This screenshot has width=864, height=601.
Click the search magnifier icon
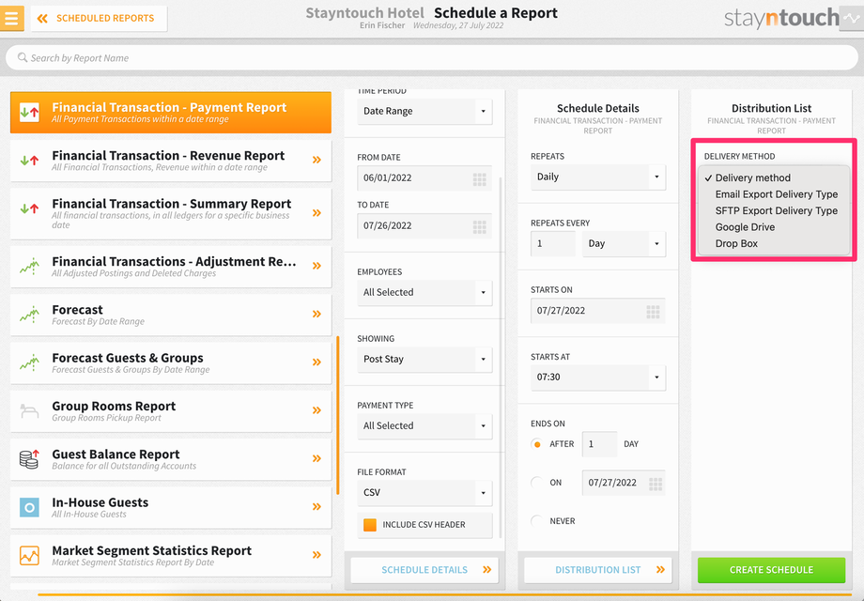(x=23, y=58)
